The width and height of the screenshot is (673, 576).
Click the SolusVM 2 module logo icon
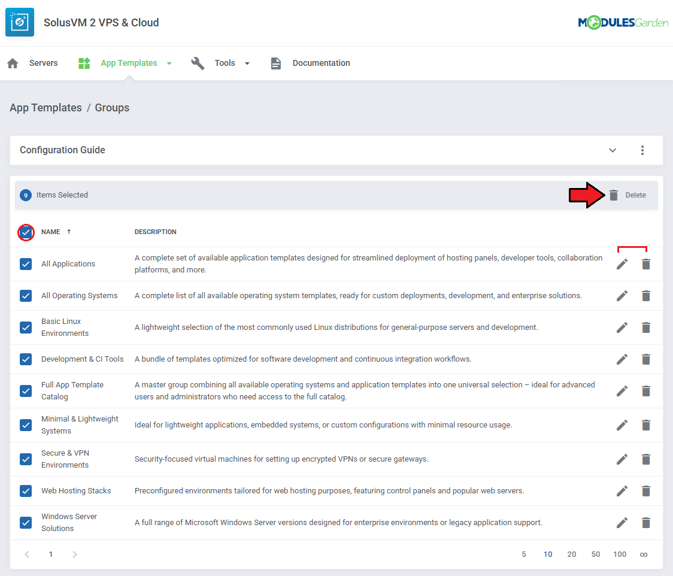point(20,22)
